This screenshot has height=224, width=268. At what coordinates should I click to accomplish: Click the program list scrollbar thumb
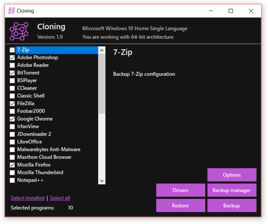102,84
